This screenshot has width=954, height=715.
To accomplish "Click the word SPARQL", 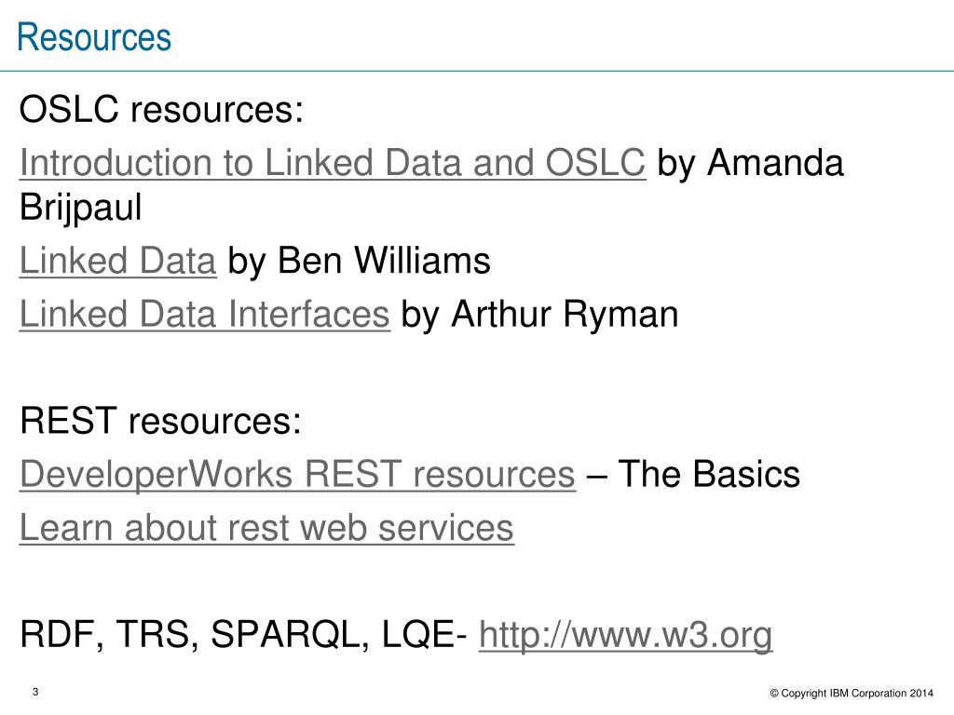I will 290,635.
